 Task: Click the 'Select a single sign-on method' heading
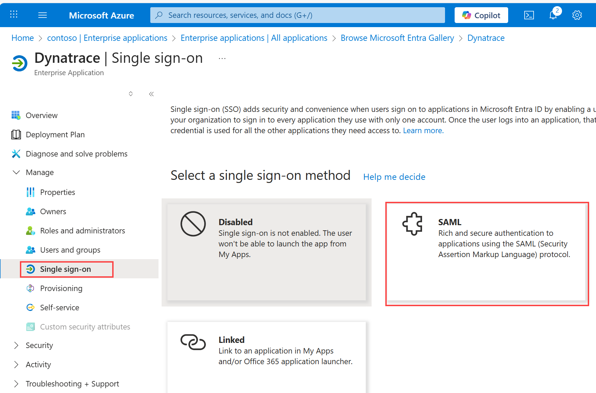[260, 175]
